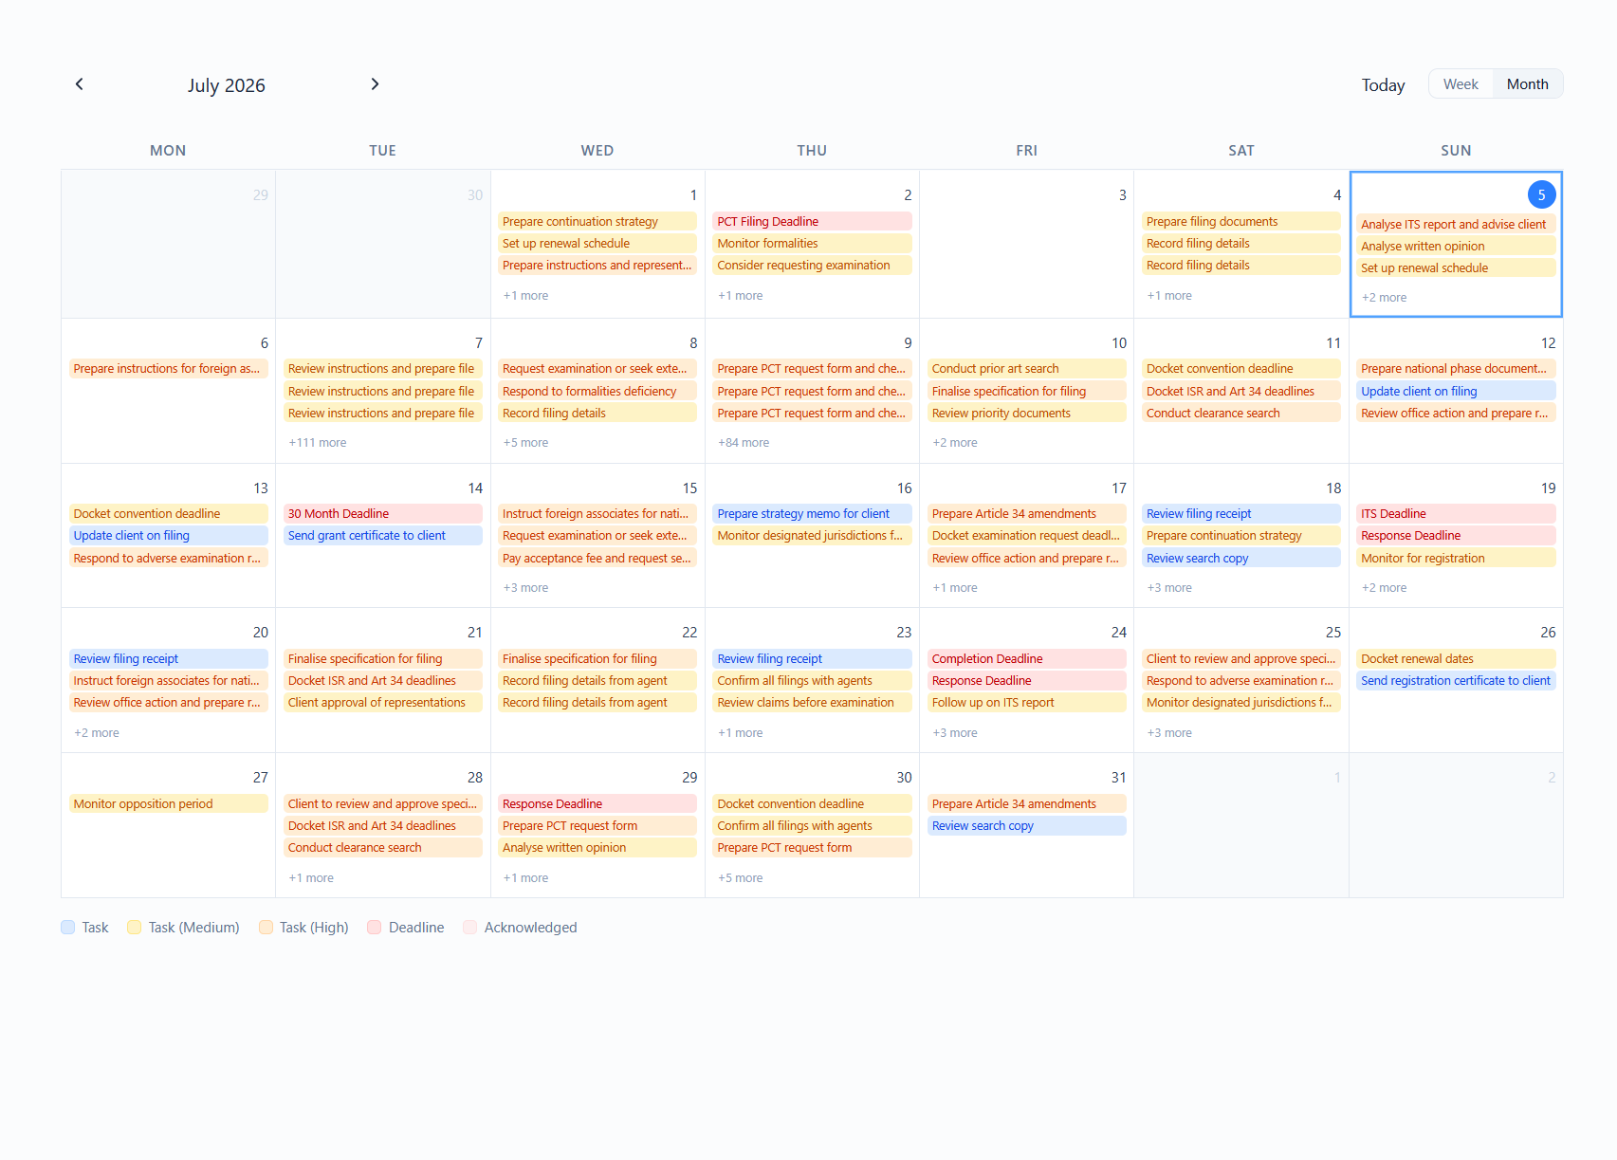The image size is (1617, 1160).
Task: Open Conduct clearance search on July 28
Action: pyautogui.click(x=383, y=848)
